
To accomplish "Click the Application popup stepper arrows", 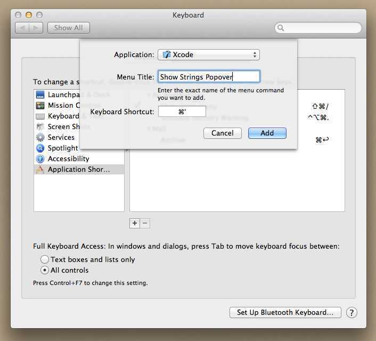I will point(255,55).
